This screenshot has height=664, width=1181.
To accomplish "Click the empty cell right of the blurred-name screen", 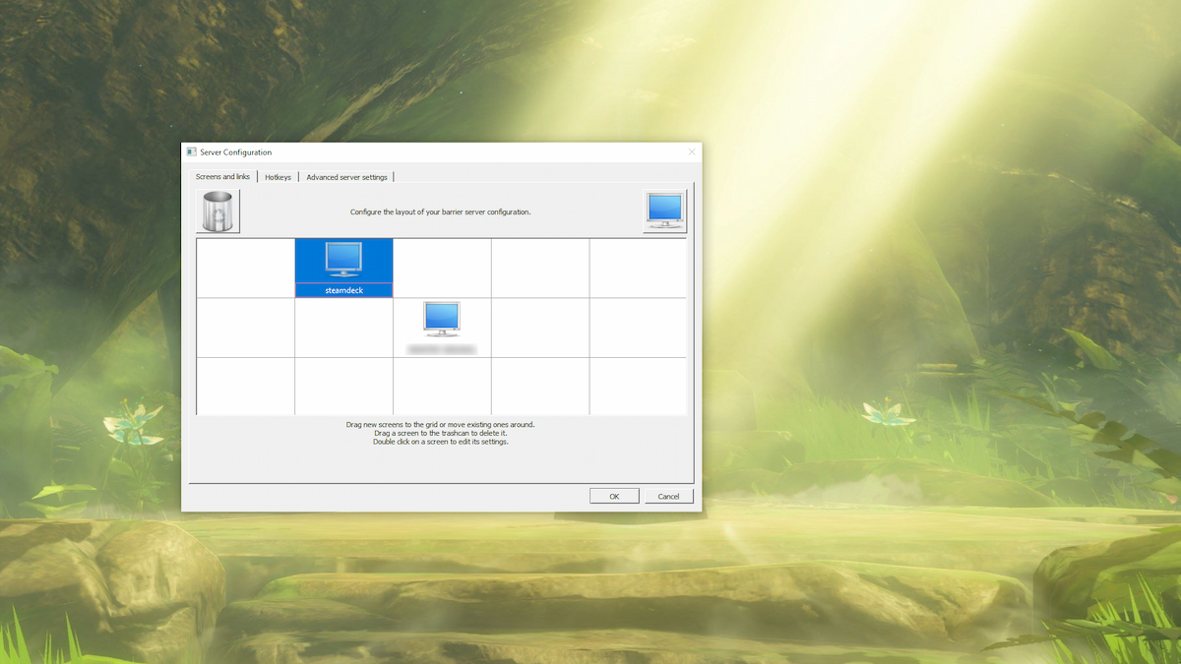I will click(x=540, y=327).
